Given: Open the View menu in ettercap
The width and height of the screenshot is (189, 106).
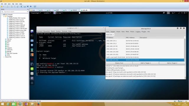Looking at the screenshot, I should click(123, 32).
